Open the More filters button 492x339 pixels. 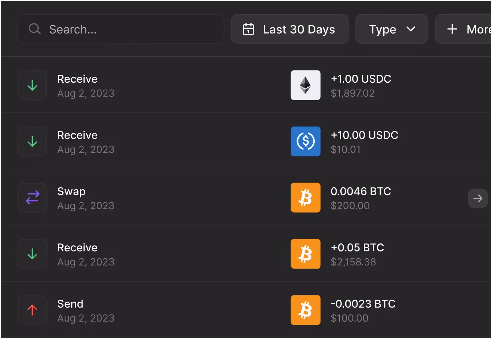(467, 29)
